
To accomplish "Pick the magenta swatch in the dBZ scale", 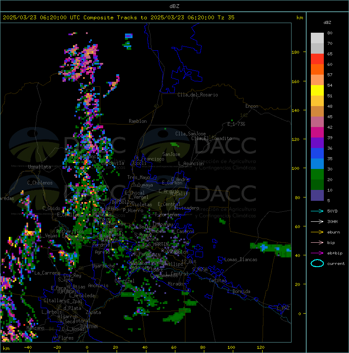I will tap(317, 132).
